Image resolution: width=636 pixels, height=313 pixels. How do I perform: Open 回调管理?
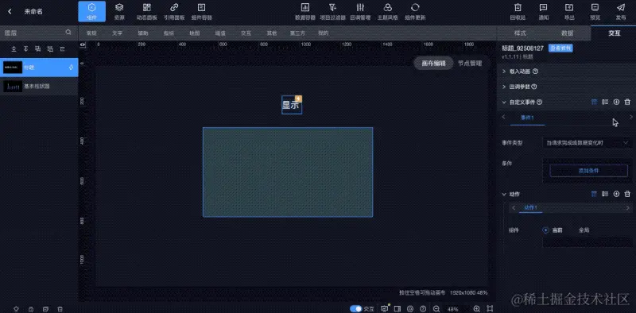pyautogui.click(x=360, y=11)
